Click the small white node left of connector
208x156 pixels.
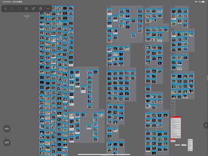click(x=177, y=145)
